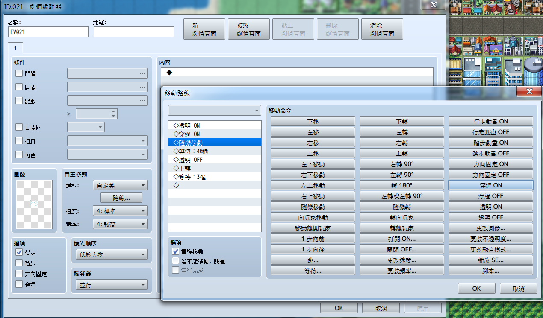Click the 新劇情頁面 button

point(204,29)
